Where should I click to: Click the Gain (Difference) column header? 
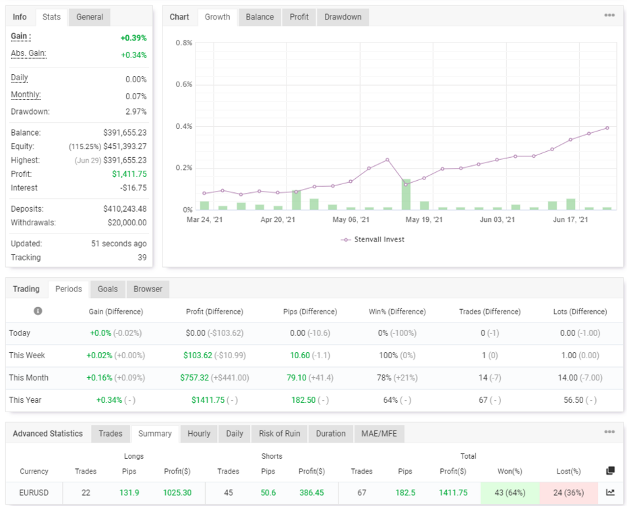[116, 312]
